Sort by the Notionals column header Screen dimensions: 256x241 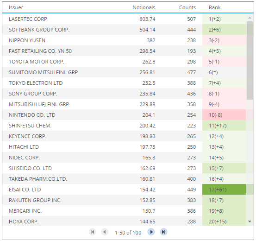tap(144, 7)
